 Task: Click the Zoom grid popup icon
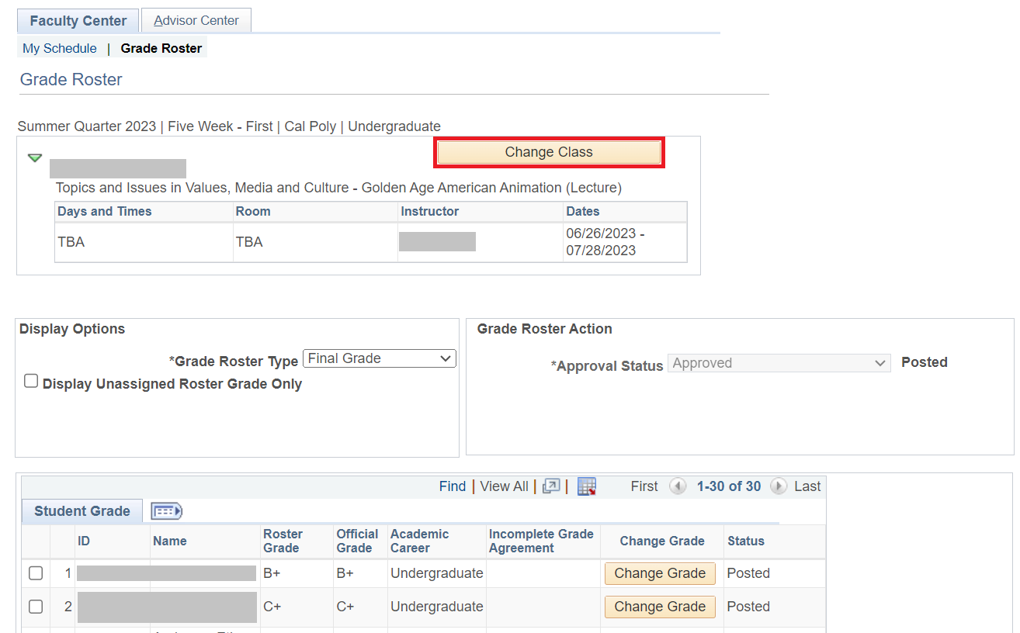(551, 486)
